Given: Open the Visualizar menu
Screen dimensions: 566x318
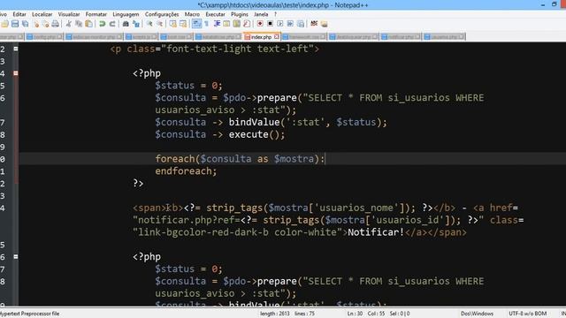Looking at the screenshot, I should pos(69,14).
